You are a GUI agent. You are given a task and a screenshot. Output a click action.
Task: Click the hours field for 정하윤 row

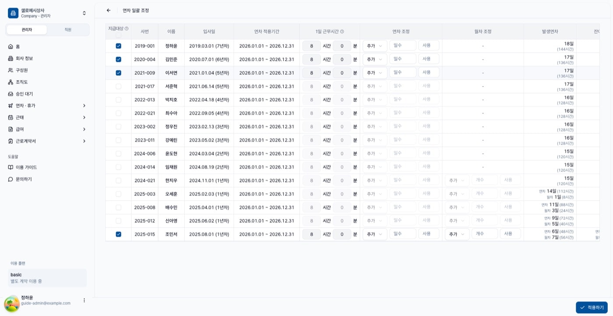point(311,46)
